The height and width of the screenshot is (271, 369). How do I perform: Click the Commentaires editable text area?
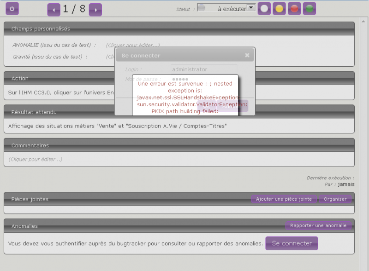36,159
